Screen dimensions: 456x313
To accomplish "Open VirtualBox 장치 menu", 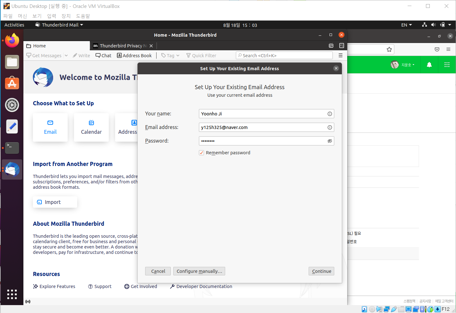I will tap(66, 16).
